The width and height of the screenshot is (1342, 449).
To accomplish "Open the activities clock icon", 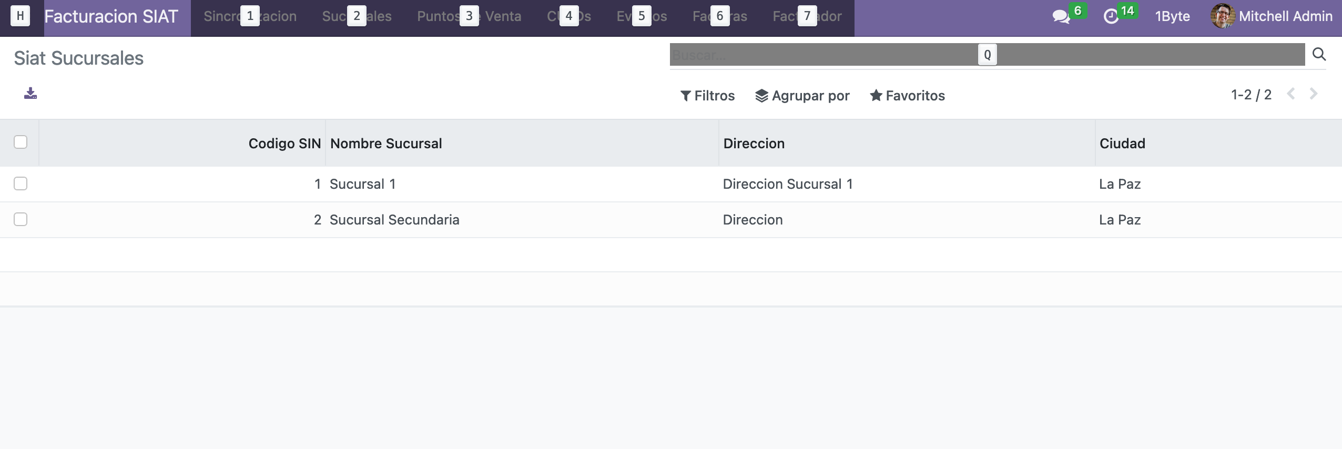I will pyautogui.click(x=1111, y=17).
